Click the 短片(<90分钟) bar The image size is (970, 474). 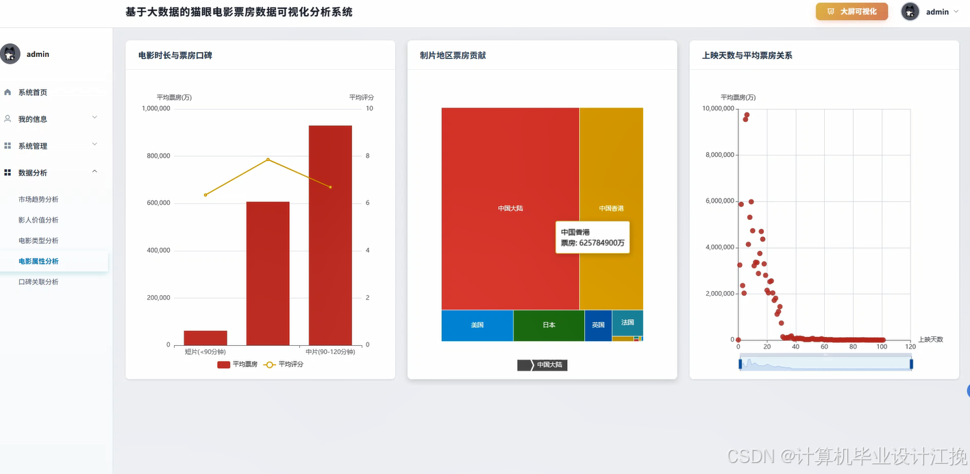[206, 338]
